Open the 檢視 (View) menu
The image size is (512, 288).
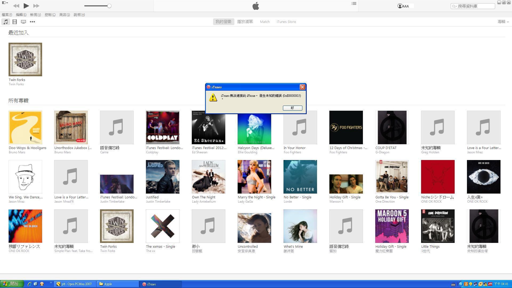(35, 15)
